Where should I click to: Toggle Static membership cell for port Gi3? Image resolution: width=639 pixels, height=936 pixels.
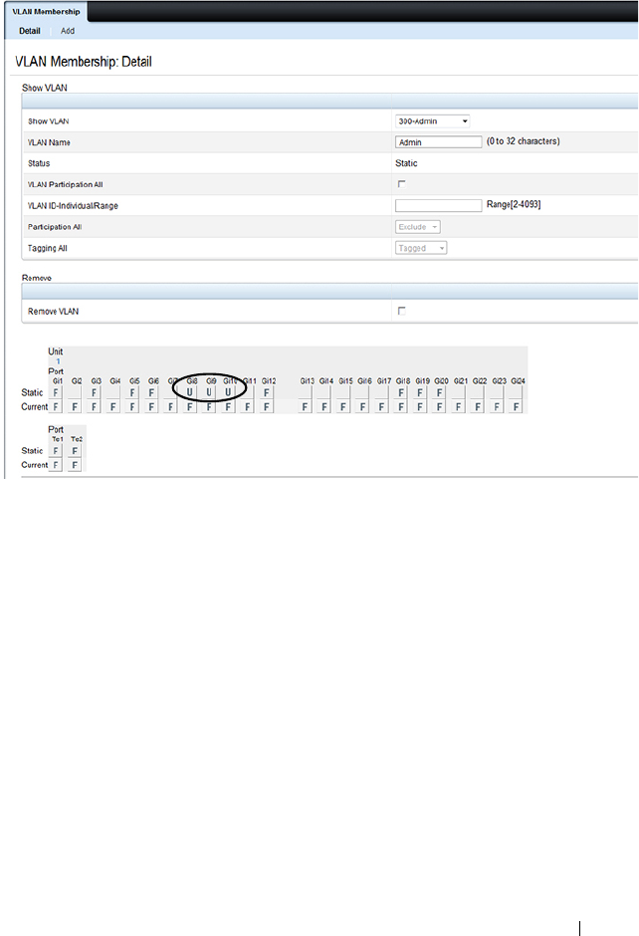(x=94, y=392)
